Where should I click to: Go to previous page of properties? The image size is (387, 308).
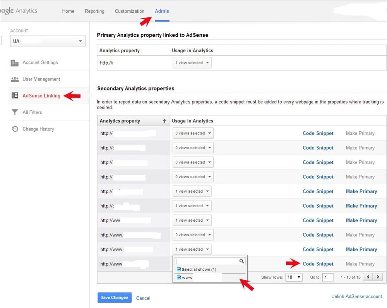tap(369, 277)
